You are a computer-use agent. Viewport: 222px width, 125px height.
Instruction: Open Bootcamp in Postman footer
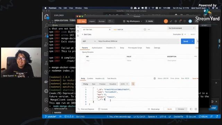154,109
